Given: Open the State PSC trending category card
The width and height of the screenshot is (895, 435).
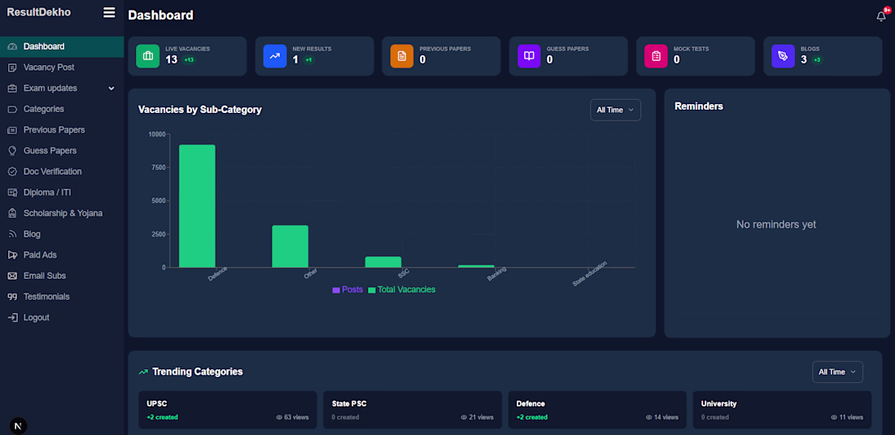Looking at the screenshot, I should 413,410.
